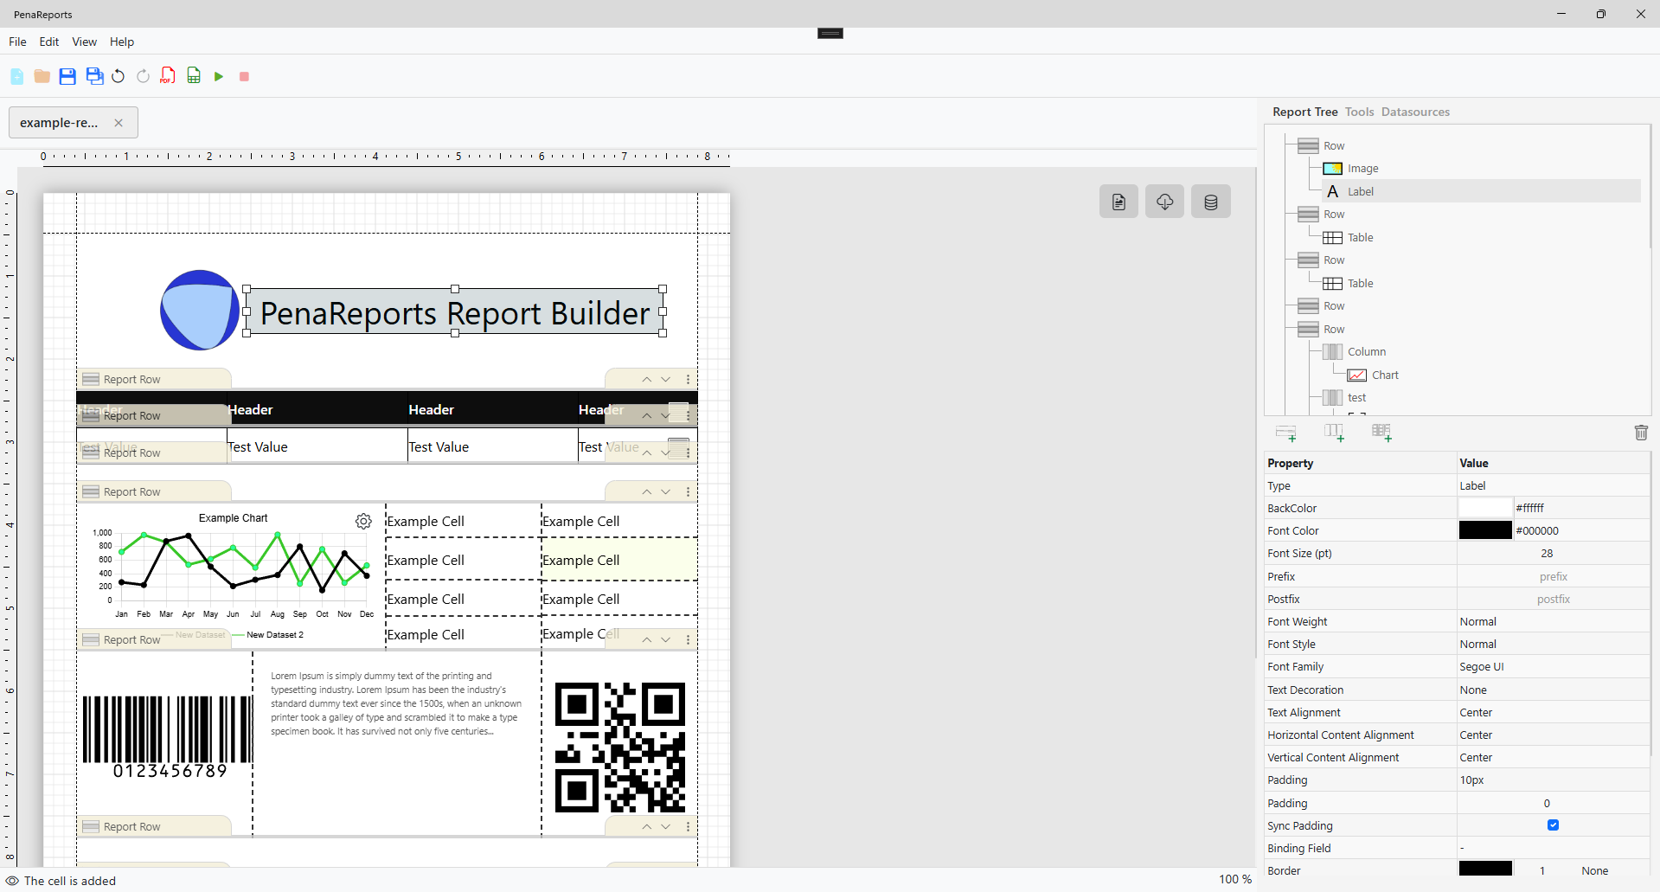1660x892 pixels.
Task: Click the add row icon under report tree
Action: click(x=1286, y=433)
